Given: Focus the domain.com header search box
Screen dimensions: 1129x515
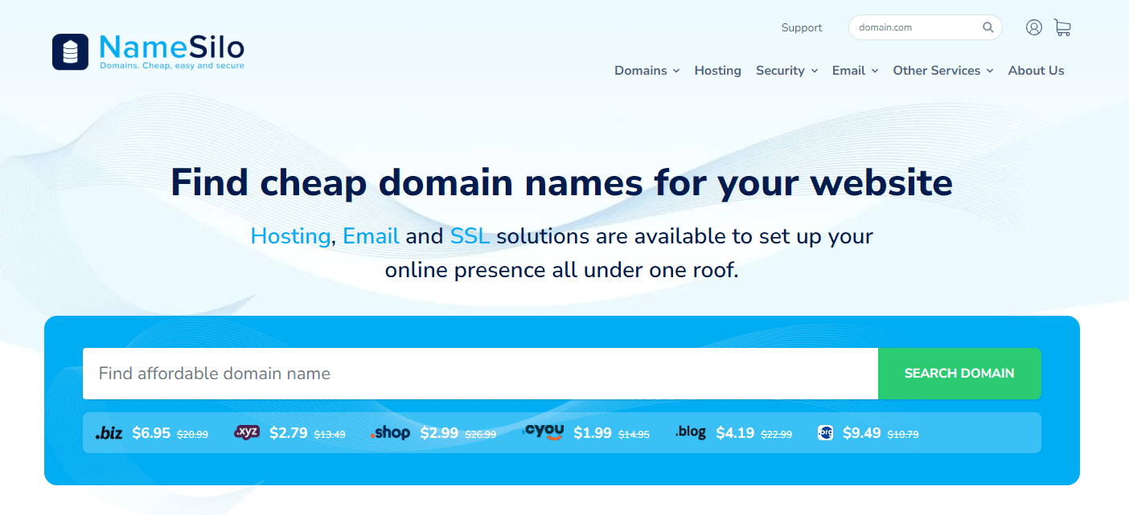Looking at the screenshot, I should click(925, 27).
